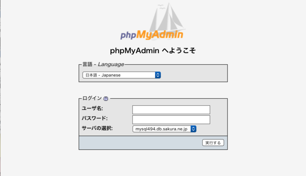The image size is (306, 176).
Task: Submit the login with 実行する button
Action: (213, 143)
